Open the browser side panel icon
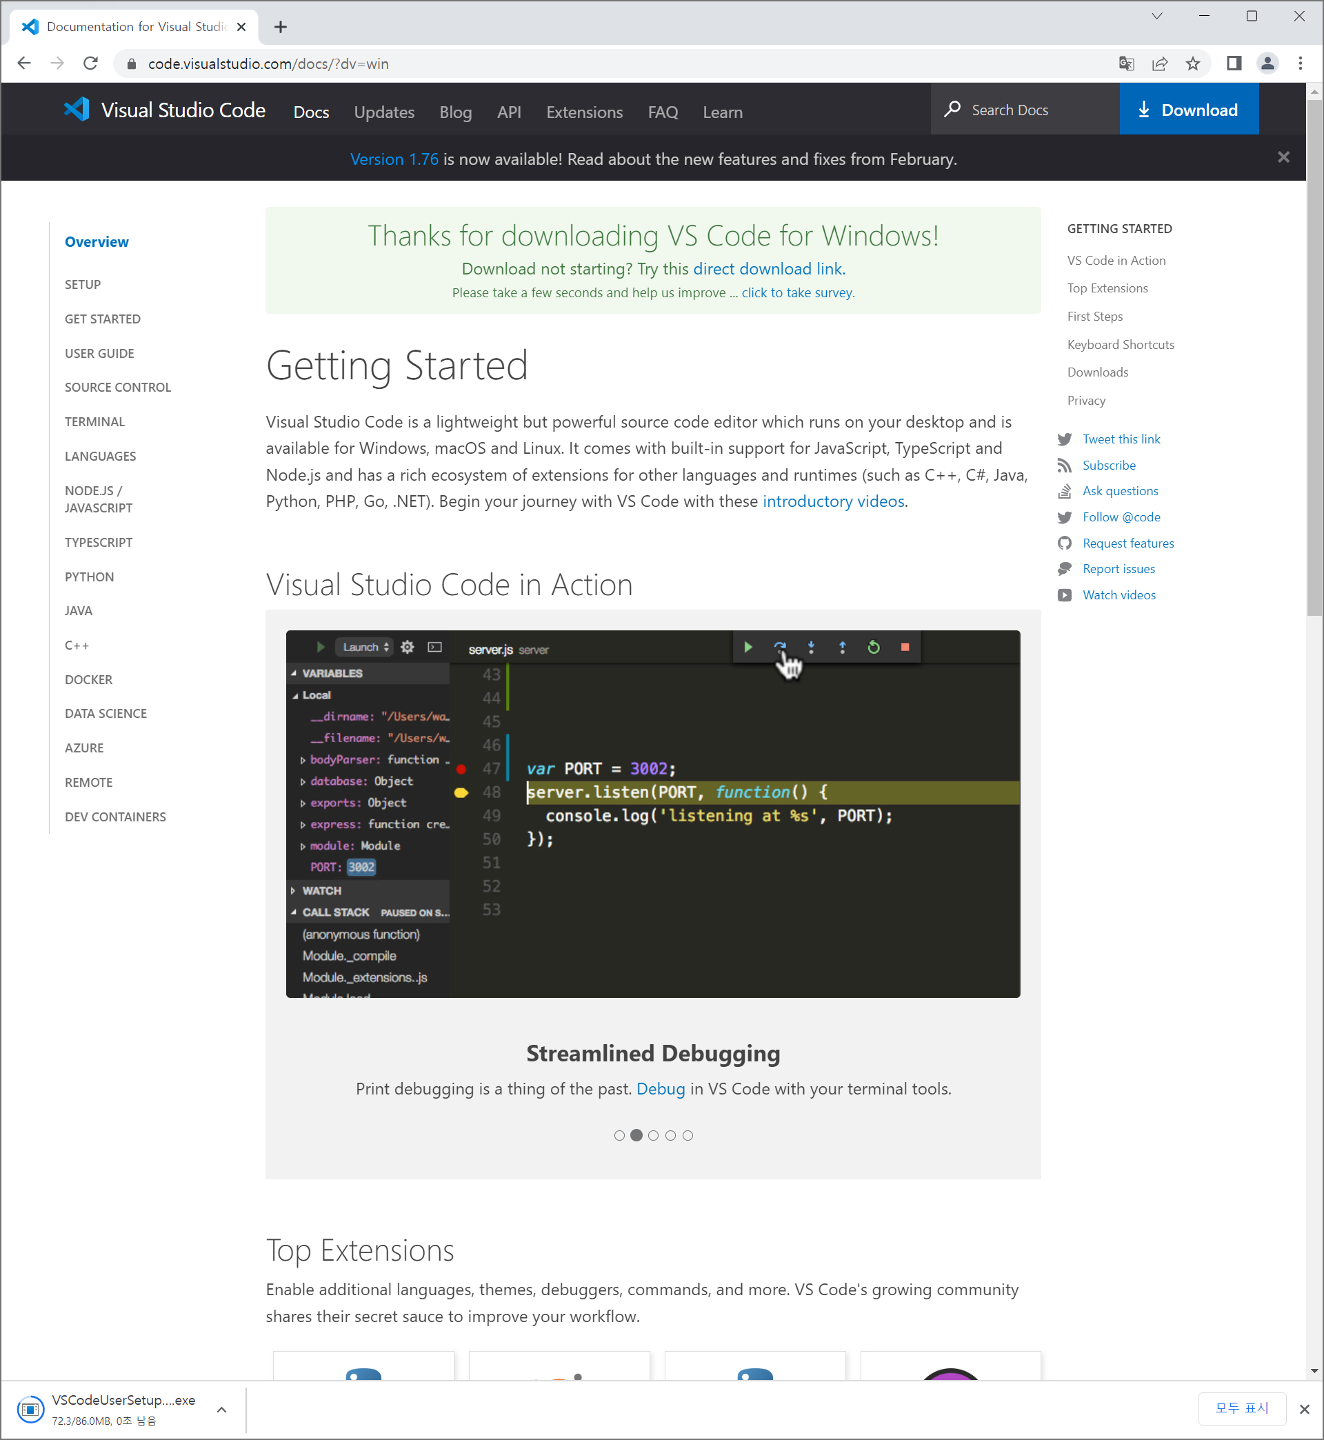Screen dimensions: 1324x1440 [1233, 63]
